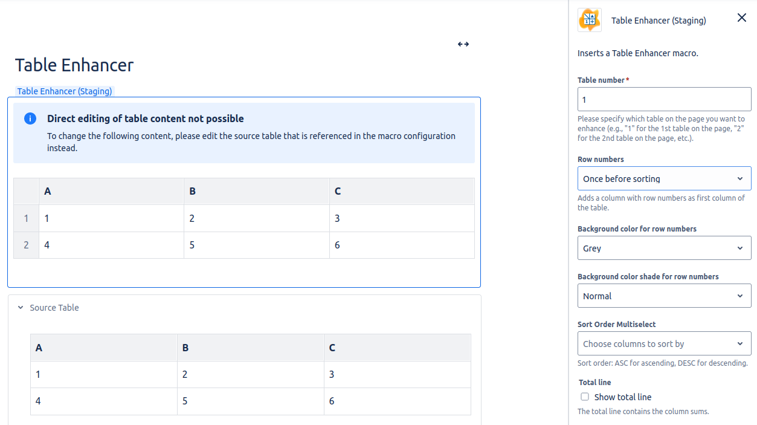757x425 pixels.
Task: Open Background color shade dropdown
Action: coord(663,296)
